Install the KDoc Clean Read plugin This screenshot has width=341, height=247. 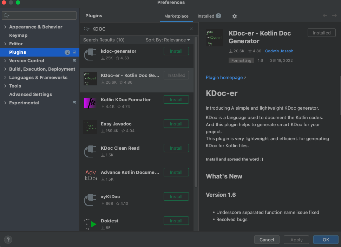(x=176, y=148)
